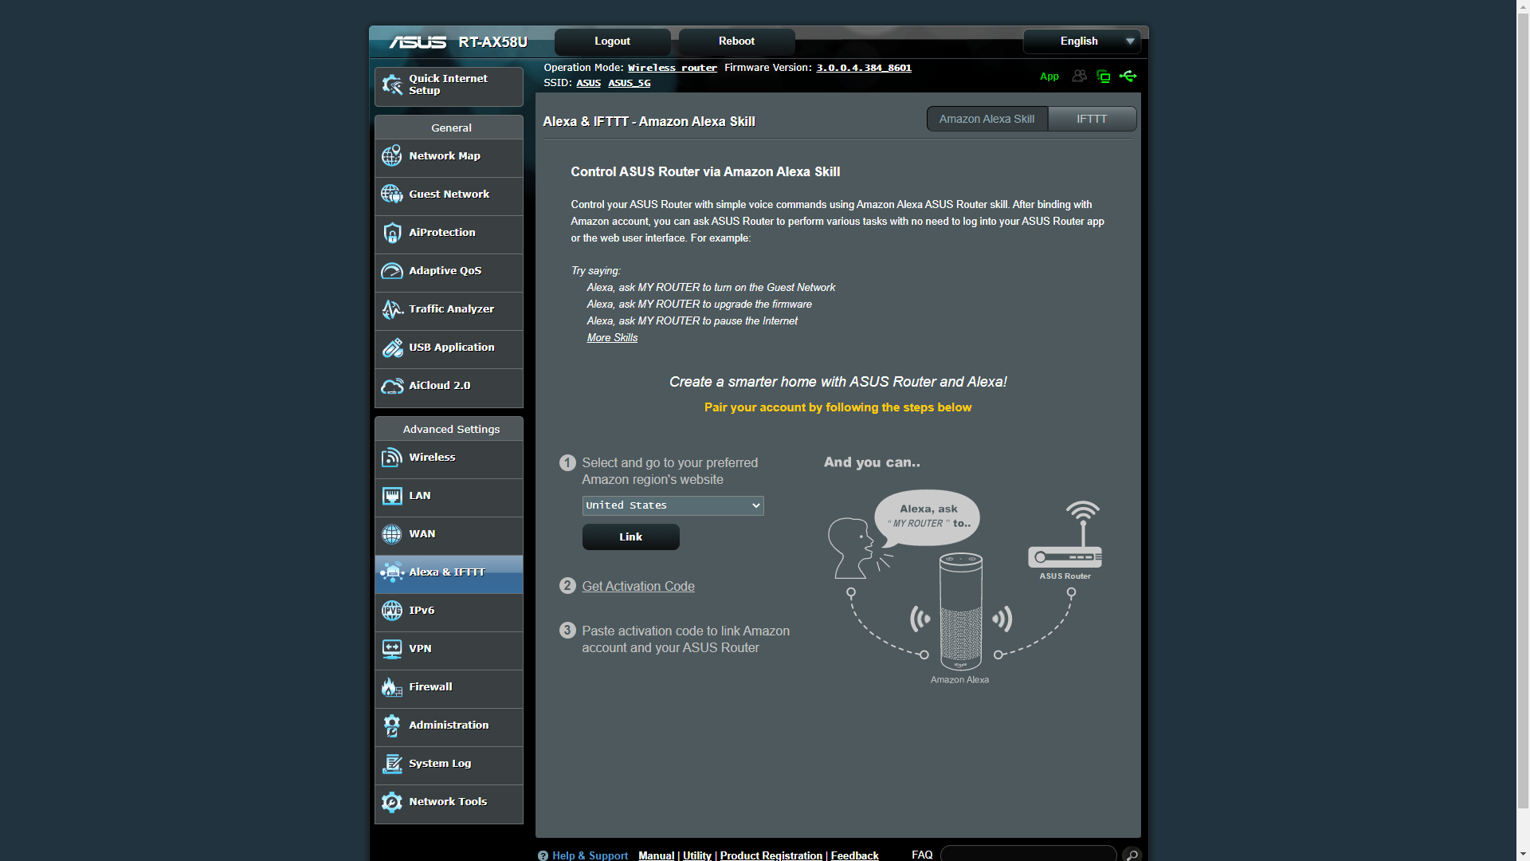Click the AiCloud 2.0 cloud icon
The image size is (1530, 861).
coord(391,386)
